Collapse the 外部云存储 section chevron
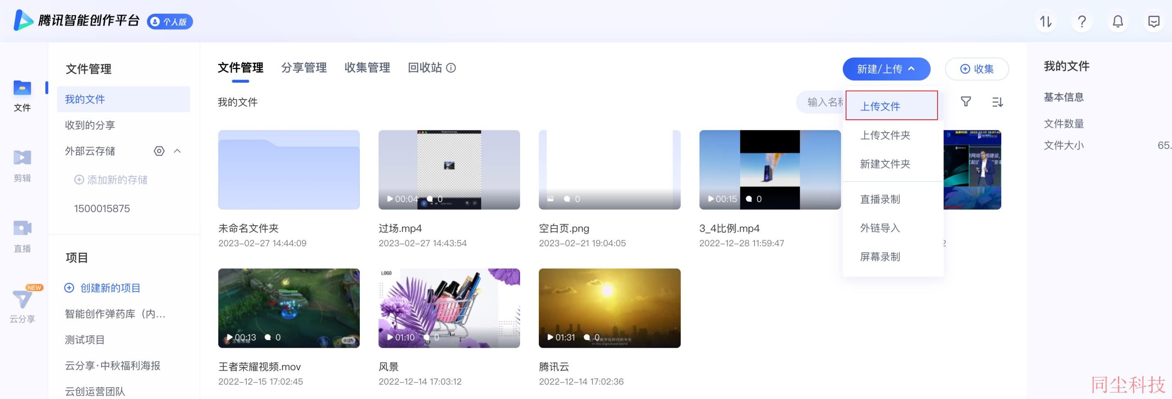Image resolution: width=1172 pixels, height=399 pixels. tap(178, 151)
